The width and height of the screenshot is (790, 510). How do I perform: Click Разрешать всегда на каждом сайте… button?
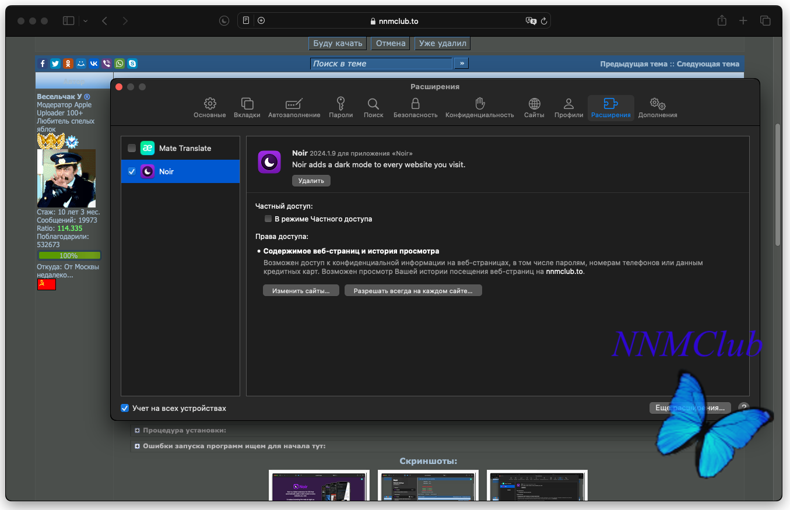click(413, 290)
